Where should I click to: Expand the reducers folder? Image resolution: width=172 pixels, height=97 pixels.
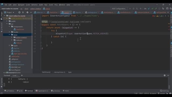[x=12, y=40]
